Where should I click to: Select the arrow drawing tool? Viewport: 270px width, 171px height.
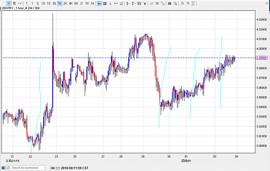(145, 3)
